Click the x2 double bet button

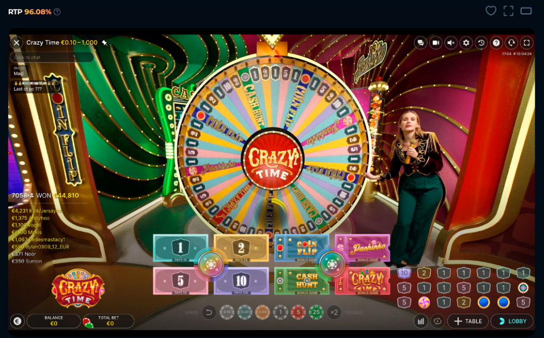334,313
